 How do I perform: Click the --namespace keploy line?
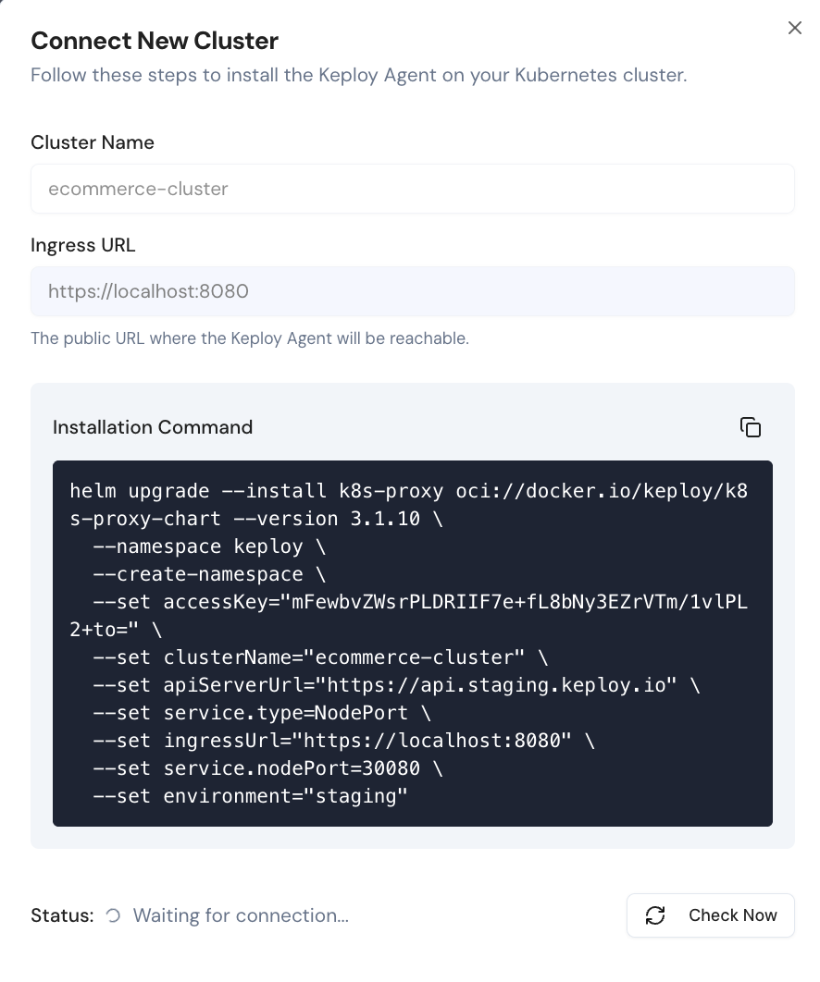click(208, 546)
